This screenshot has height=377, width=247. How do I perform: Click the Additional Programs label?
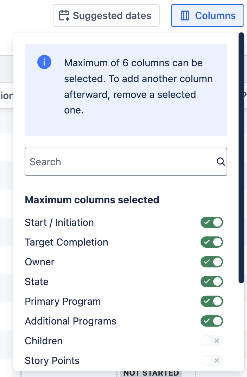pos(70,321)
